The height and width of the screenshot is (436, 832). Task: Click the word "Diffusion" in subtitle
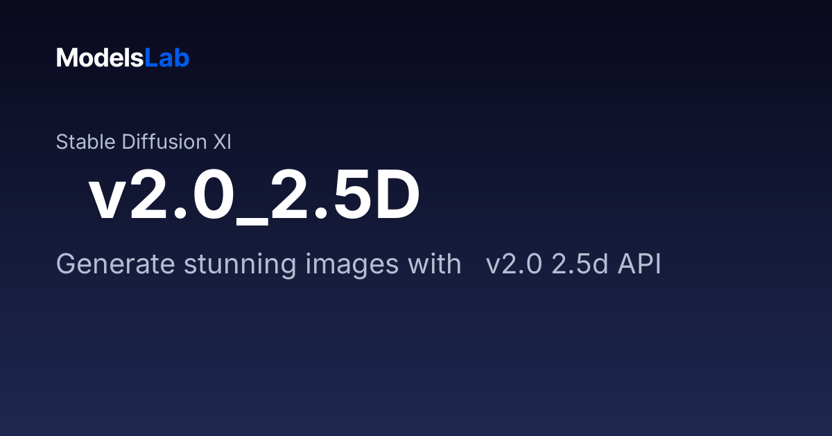[164, 142]
